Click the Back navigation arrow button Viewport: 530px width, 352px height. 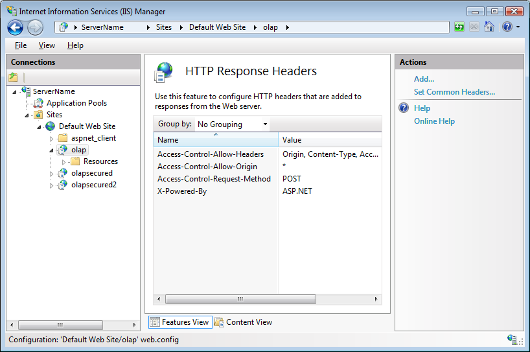[x=16, y=27]
